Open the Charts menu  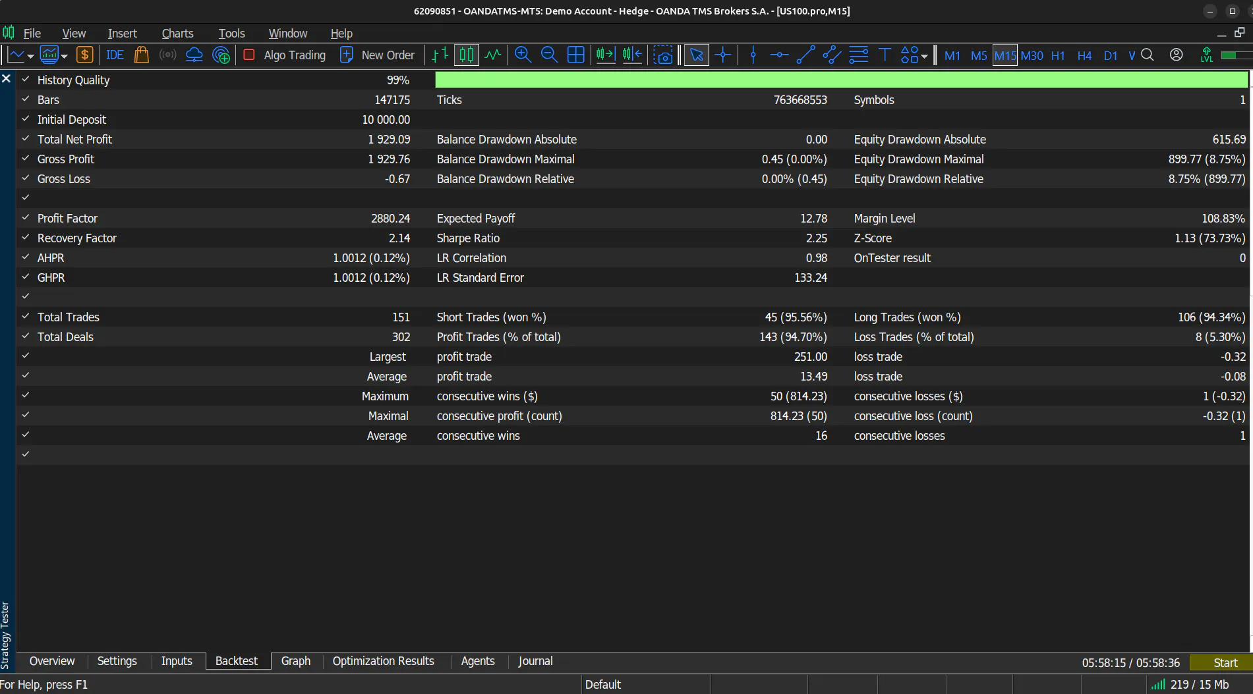[177, 33]
